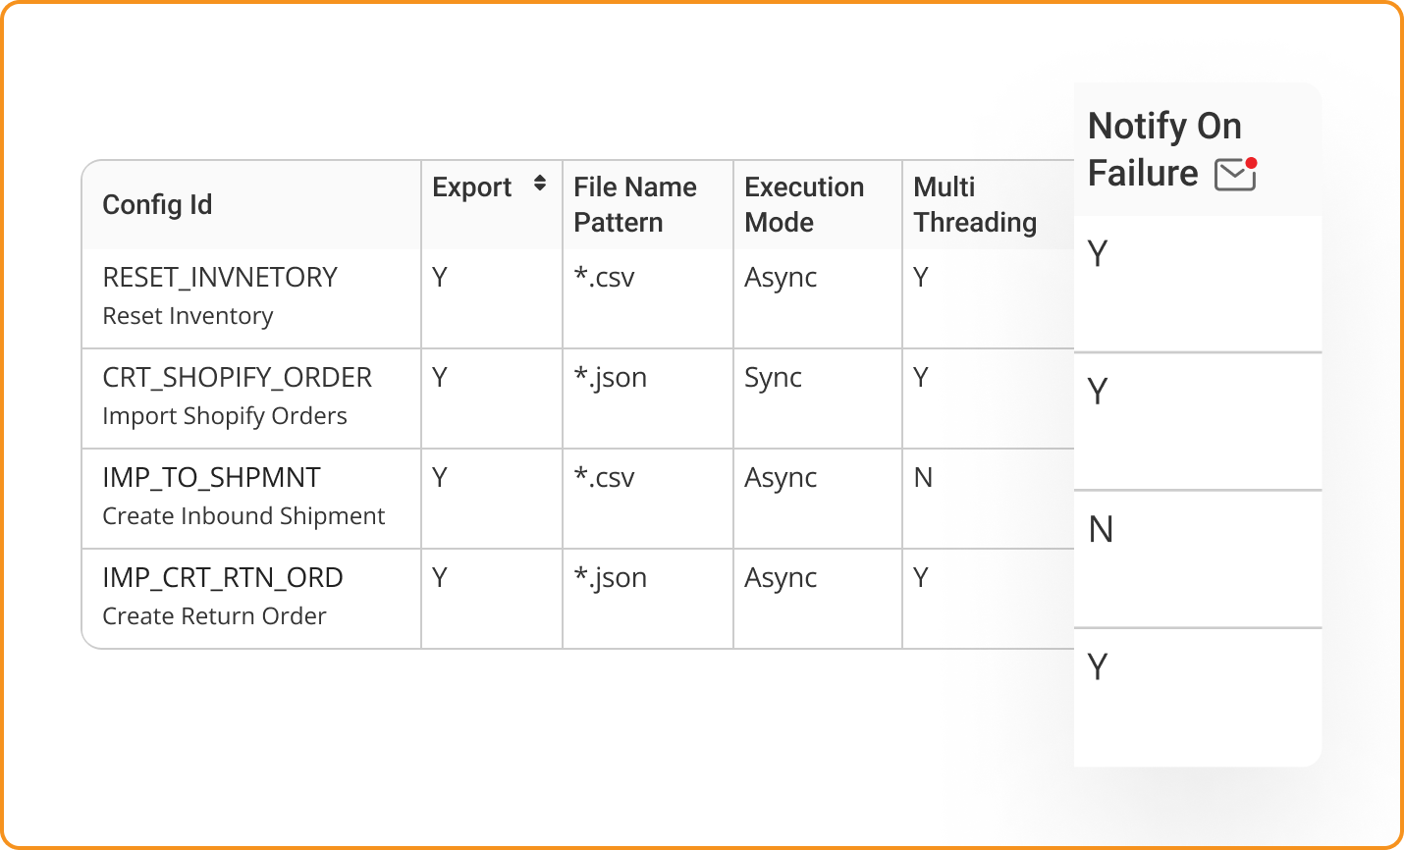Viewport: 1404px width, 850px height.
Task: Click the Notify On Failure envelope icon
Action: [x=1236, y=174]
